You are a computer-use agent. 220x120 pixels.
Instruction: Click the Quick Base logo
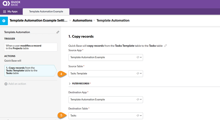[11, 3]
